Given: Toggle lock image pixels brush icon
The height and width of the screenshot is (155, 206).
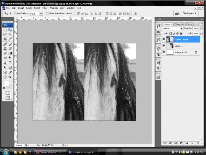Looking at the screenshot, I should (x=174, y=33).
